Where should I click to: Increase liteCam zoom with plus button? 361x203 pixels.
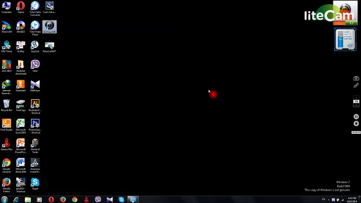coord(356,98)
